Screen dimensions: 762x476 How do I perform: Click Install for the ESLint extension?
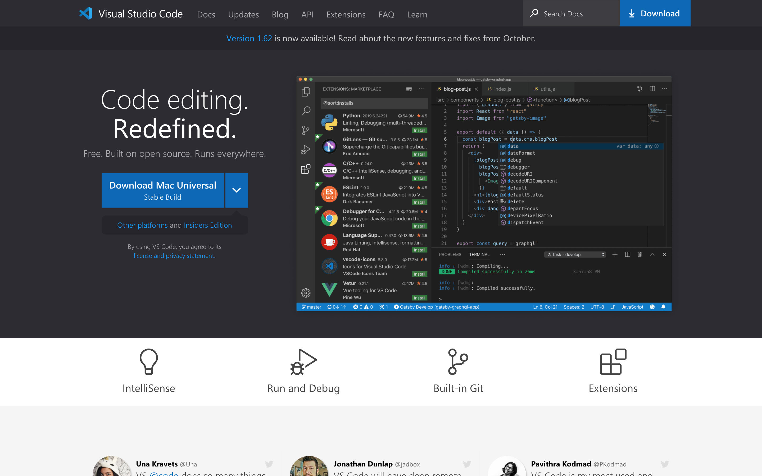point(419,202)
